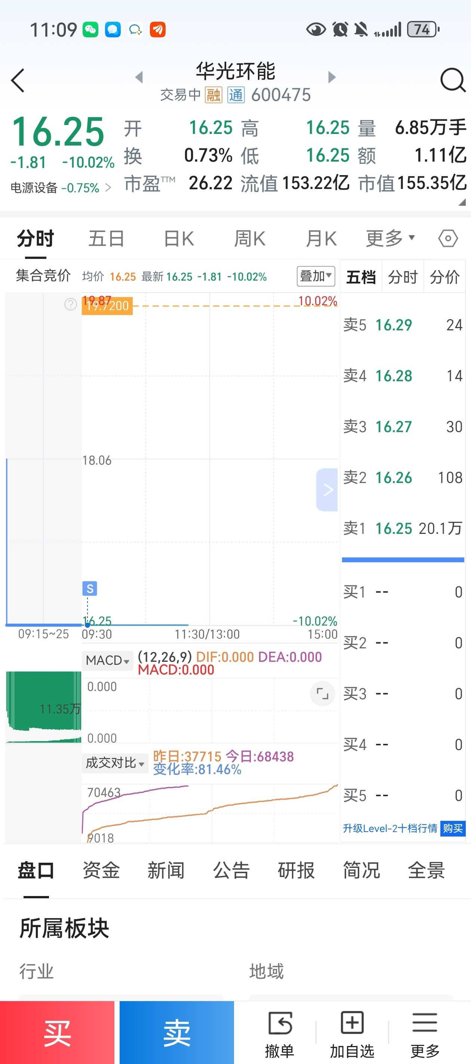Tap the call auction volume bars

point(43,707)
